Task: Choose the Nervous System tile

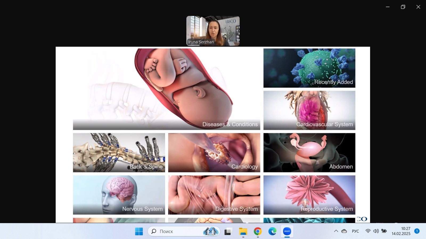Action: pos(119,195)
